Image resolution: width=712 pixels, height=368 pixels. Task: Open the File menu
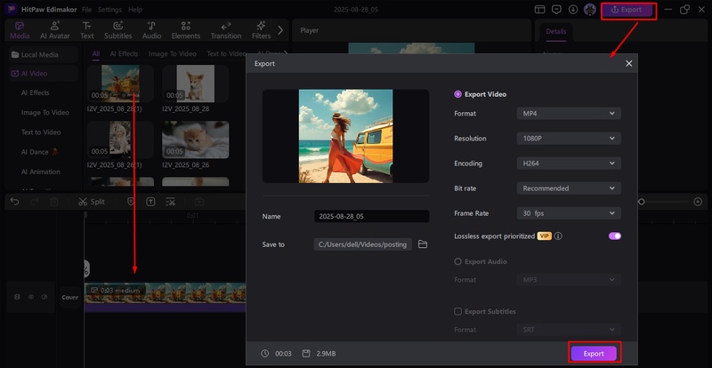86,10
